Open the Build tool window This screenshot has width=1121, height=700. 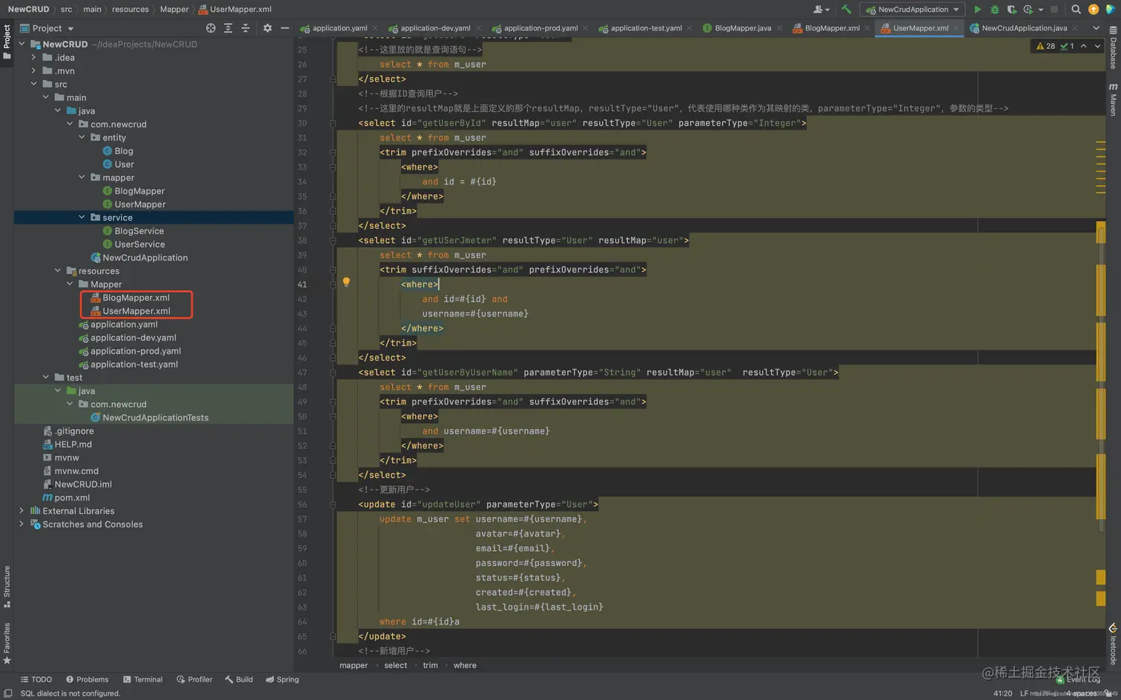(239, 679)
